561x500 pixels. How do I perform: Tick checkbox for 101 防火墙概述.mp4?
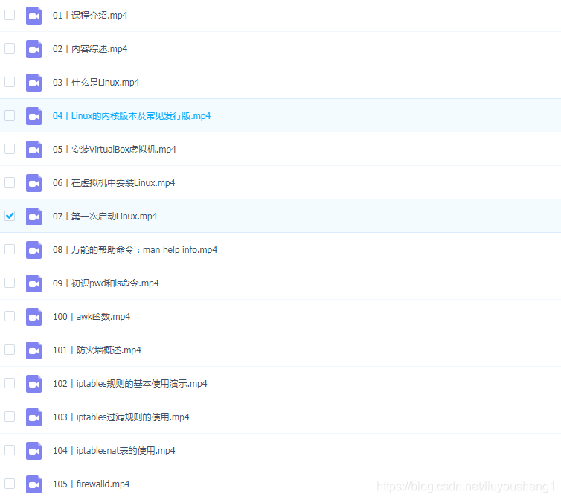[x=10, y=350]
